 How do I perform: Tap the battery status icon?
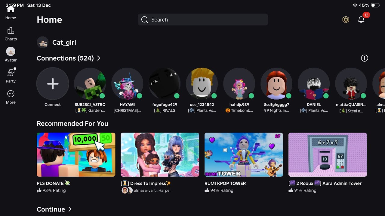coord(375,5)
